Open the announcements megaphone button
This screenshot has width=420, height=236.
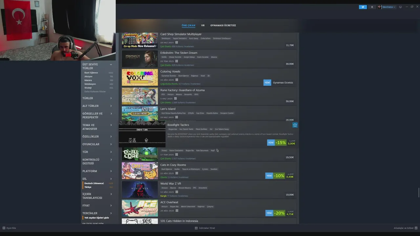pyautogui.click(x=363, y=7)
